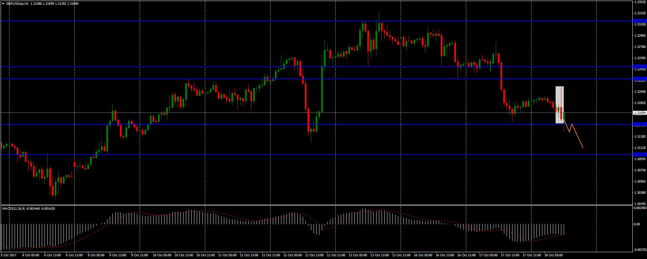Click the 12 Oct 05:00 time label
The width and height of the screenshot is (647, 259).
point(293,255)
